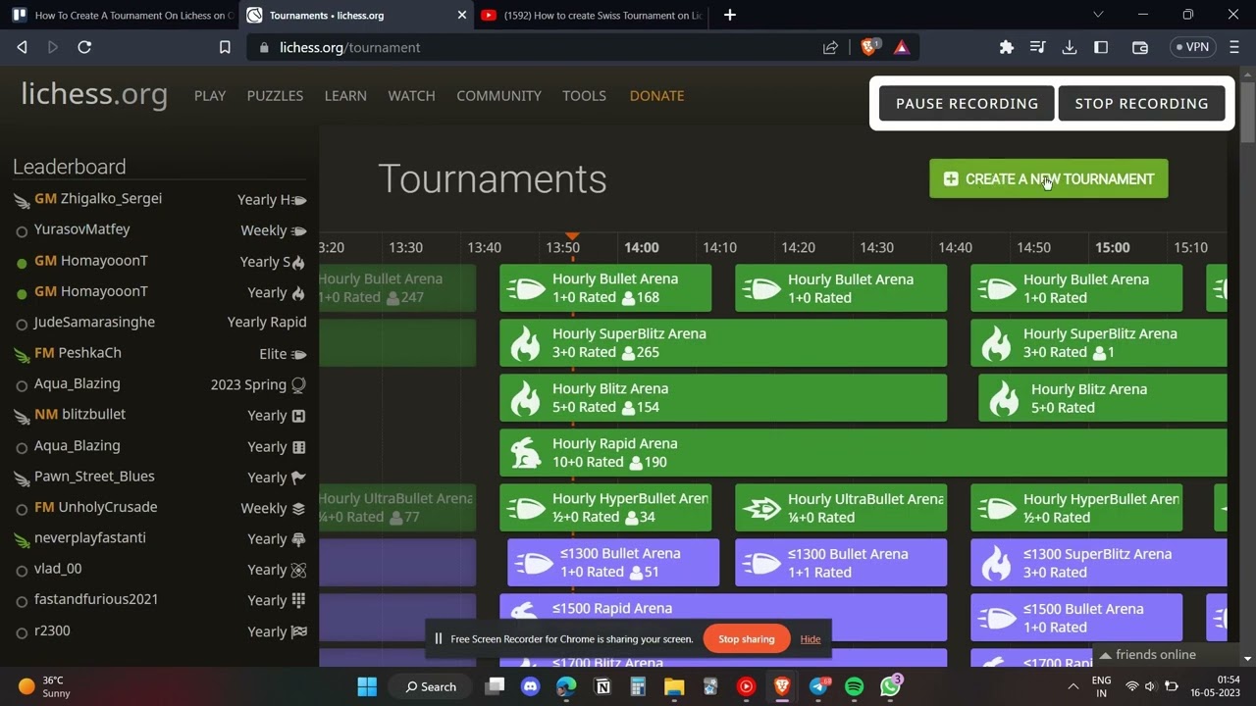Screen dimensions: 1256x706
Task: Open the PUZZLES menu
Action: (275, 95)
